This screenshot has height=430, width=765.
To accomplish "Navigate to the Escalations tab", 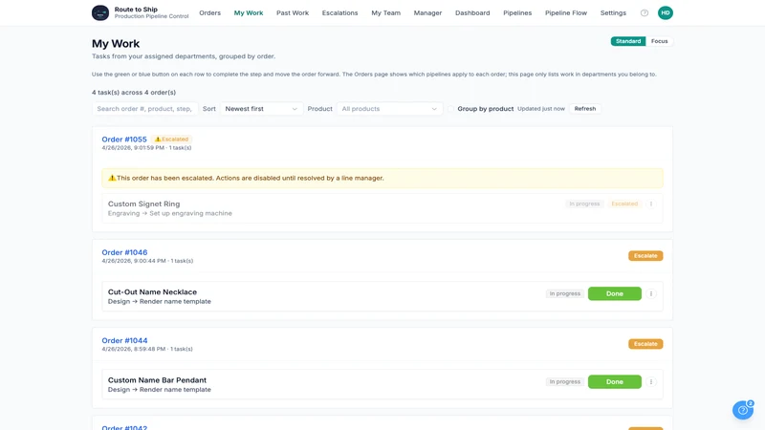I will [x=339, y=13].
